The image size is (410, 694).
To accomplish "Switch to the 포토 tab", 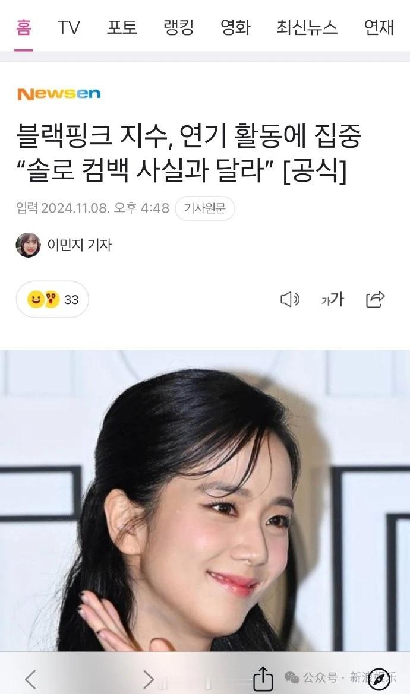I will click(122, 27).
